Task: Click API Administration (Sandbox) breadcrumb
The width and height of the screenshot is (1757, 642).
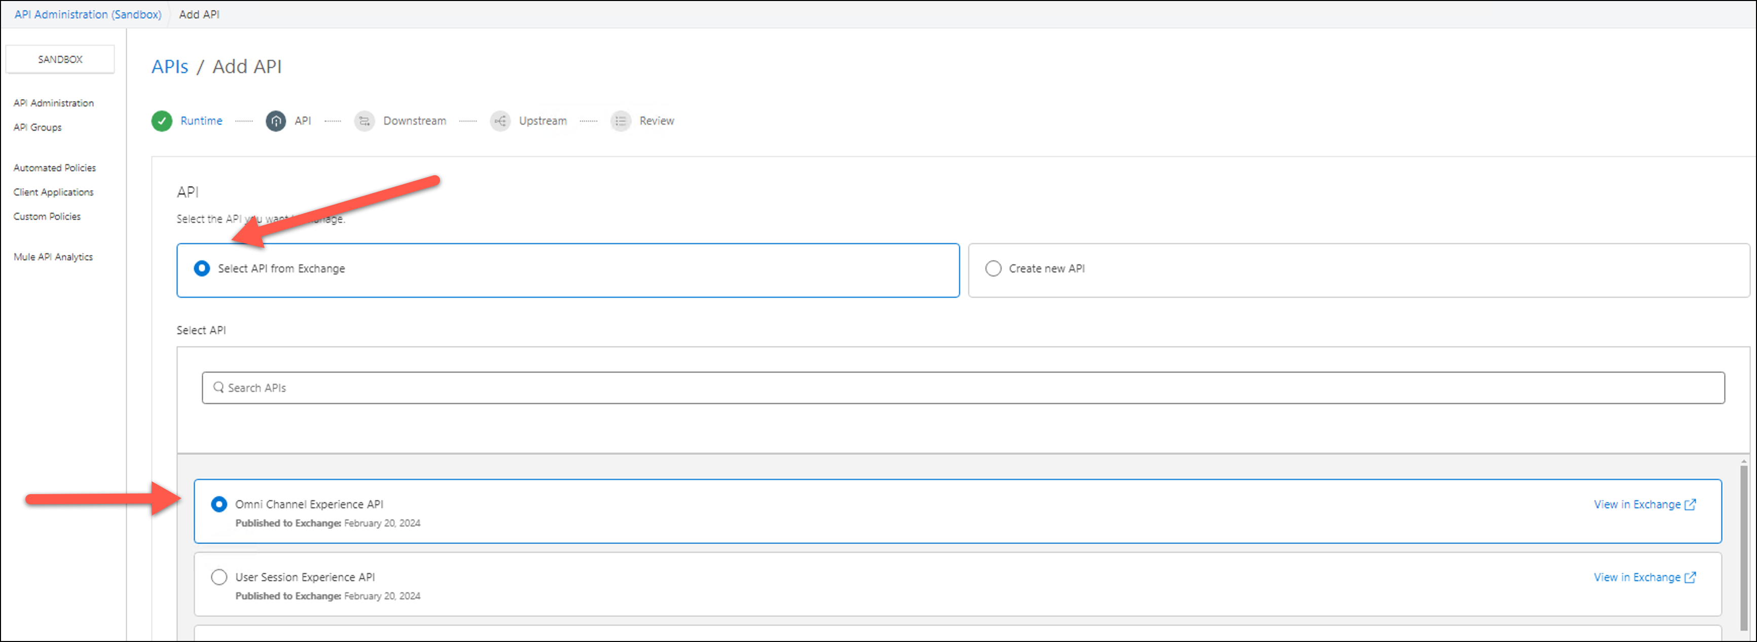Action: tap(88, 14)
